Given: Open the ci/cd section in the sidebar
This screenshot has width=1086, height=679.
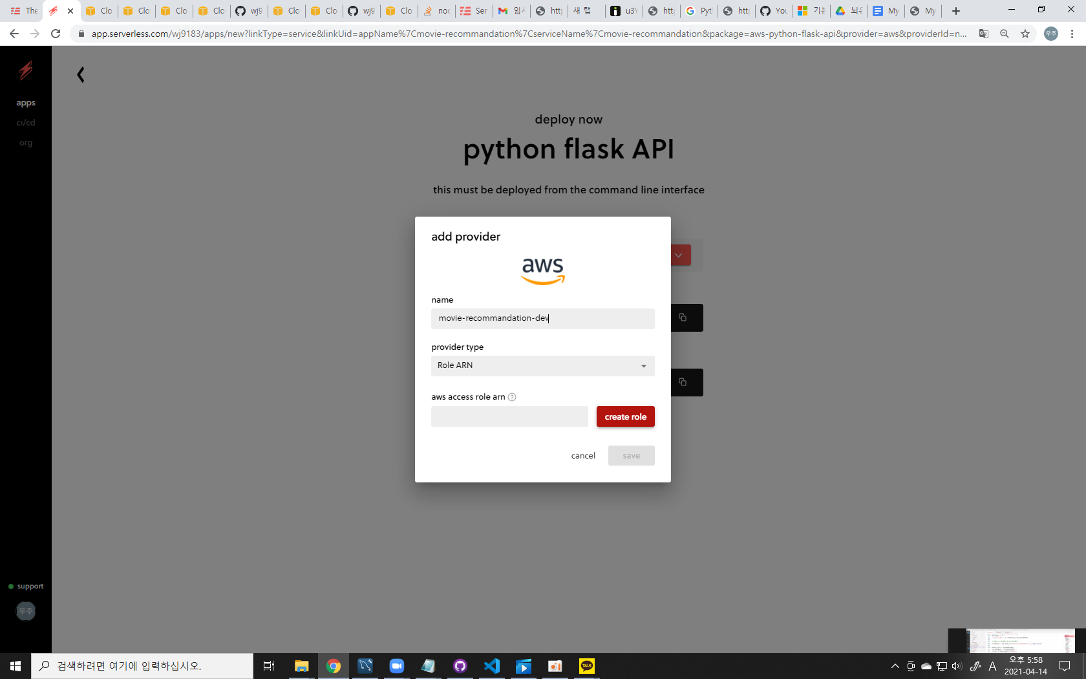Looking at the screenshot, I should pos(26,122).
